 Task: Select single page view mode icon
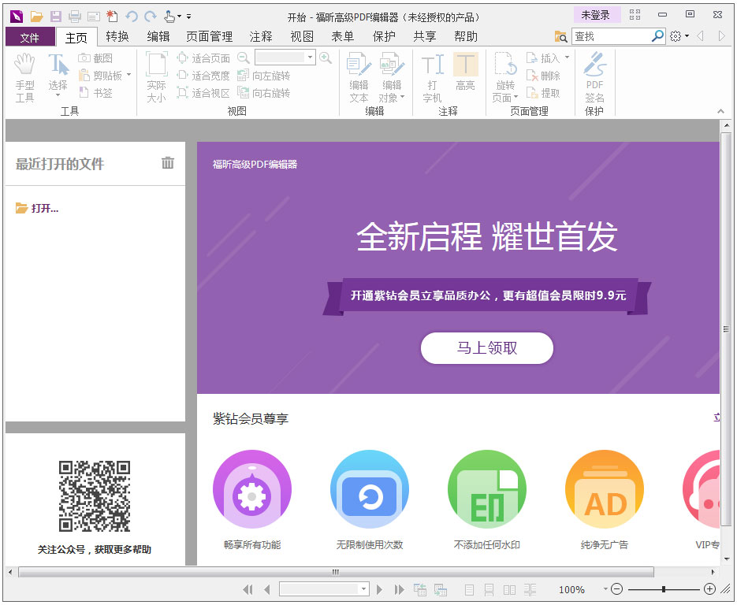pos(469,589)
